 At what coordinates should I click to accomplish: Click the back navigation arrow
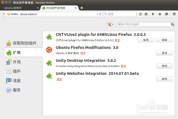[x=4, y=14]
